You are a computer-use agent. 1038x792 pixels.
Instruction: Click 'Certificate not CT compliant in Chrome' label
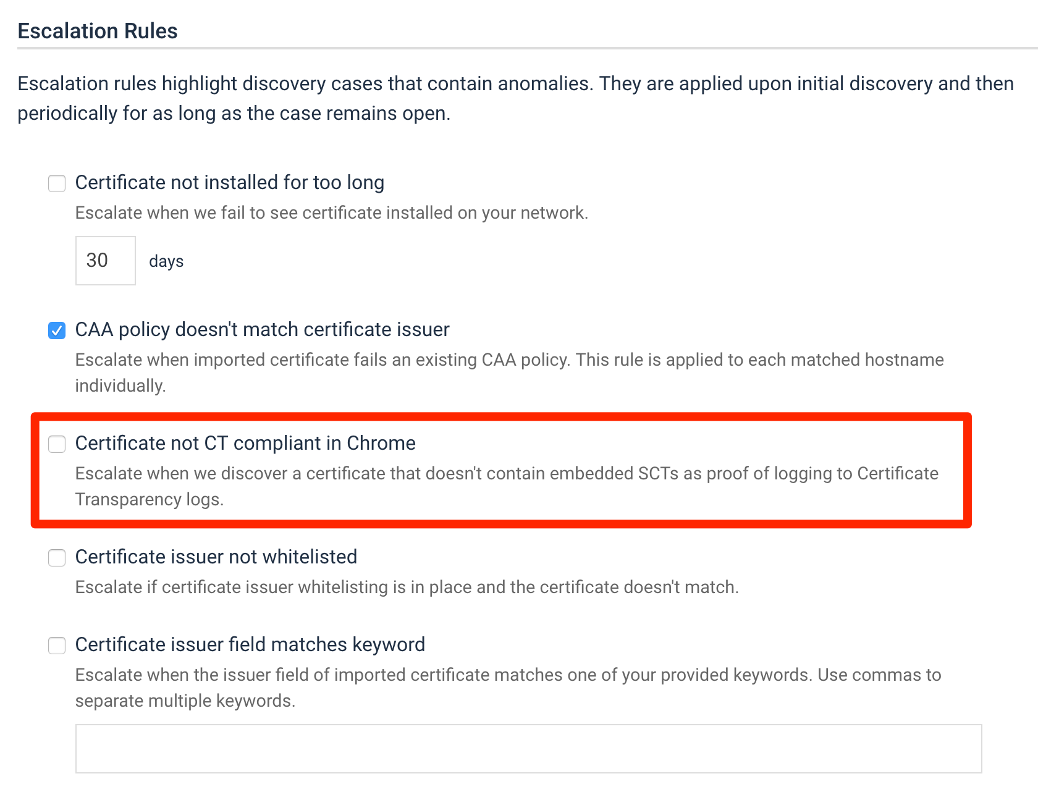[245, 444]
